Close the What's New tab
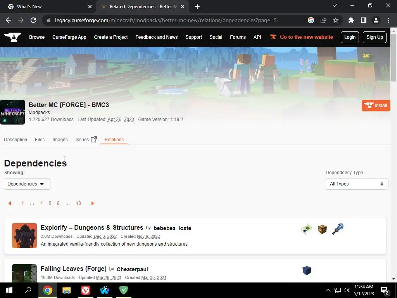Screen dimensions: 397x298 90,7
